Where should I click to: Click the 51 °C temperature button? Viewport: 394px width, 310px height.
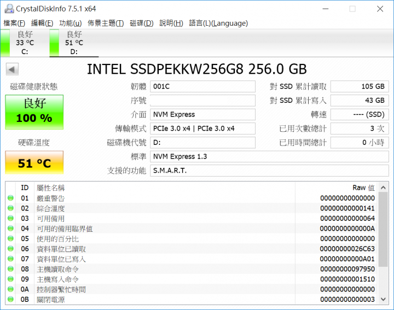point(34,162)
